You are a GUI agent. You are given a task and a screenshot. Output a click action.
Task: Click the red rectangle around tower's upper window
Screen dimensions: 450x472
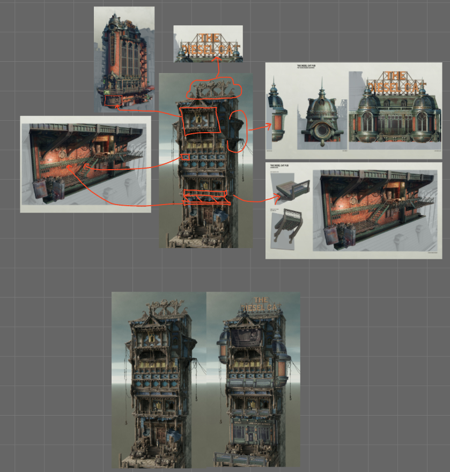click(200, 120)
